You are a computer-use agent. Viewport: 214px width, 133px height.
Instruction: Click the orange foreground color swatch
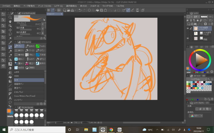click(9, 111)
